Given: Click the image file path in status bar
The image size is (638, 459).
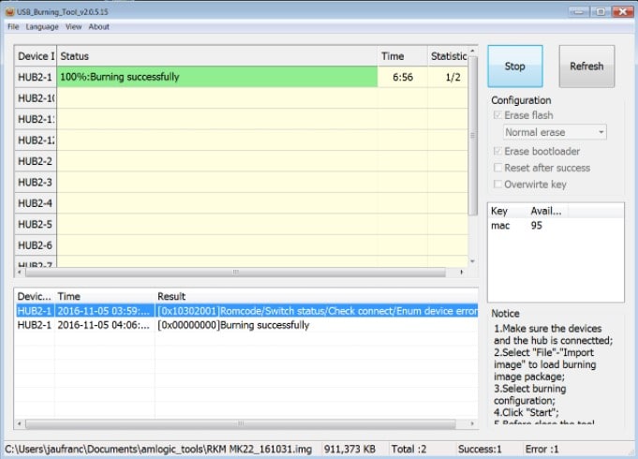Looking at the screenshot, I should tap(158, 450).
